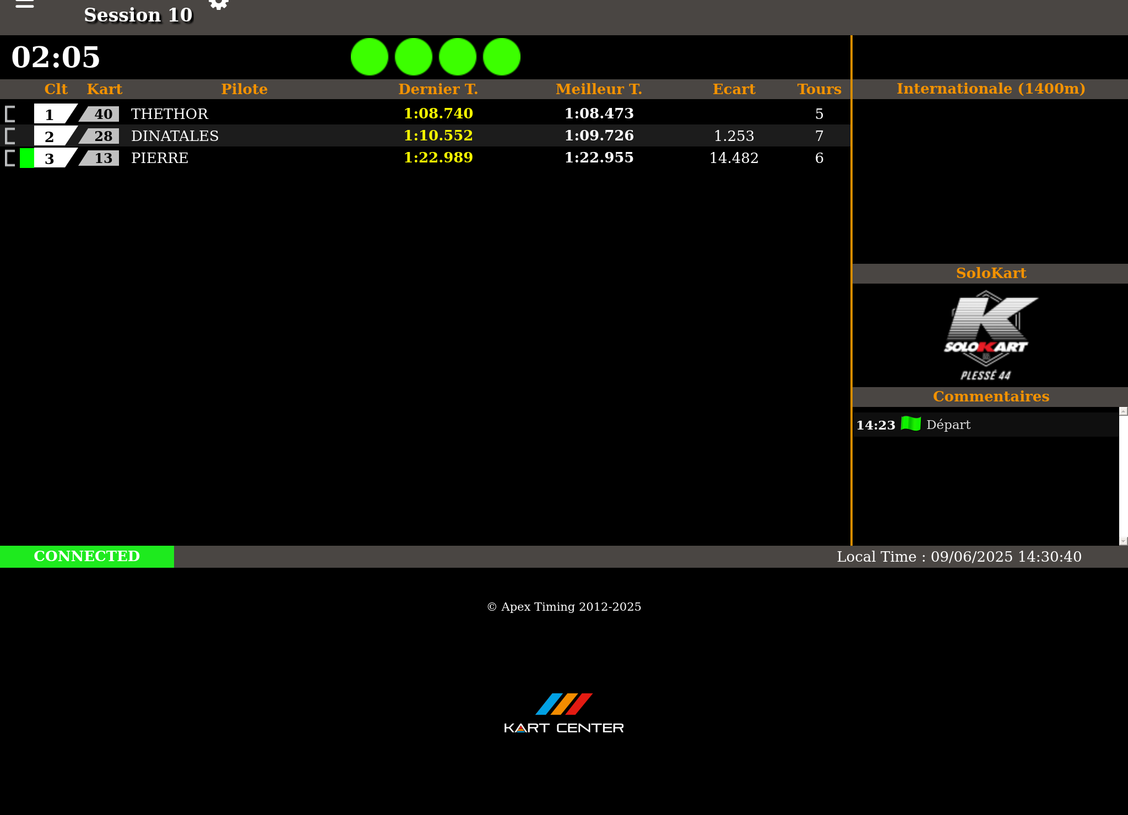The height and width of the screenshot is (815, 1128).
Task: Open the settings gear icon
Action: coord(219,4)
